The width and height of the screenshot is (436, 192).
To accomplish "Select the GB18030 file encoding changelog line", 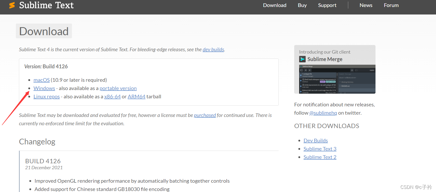I will (102, 189).
